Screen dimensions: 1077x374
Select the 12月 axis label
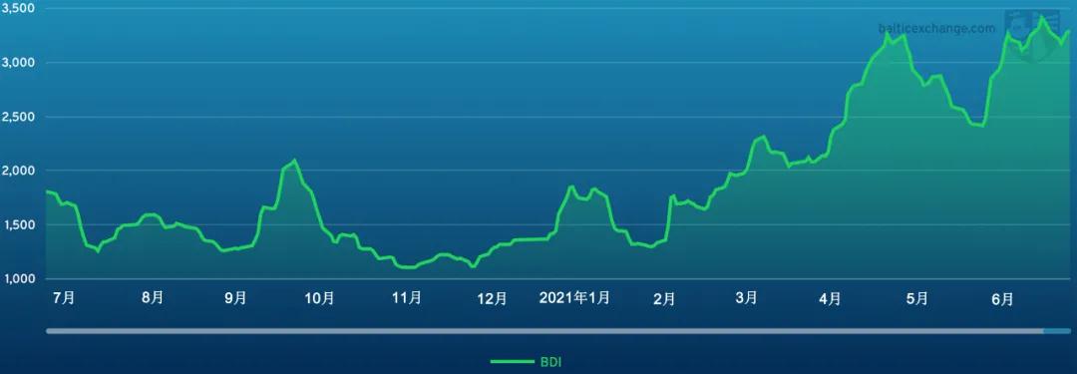[492, 298]
